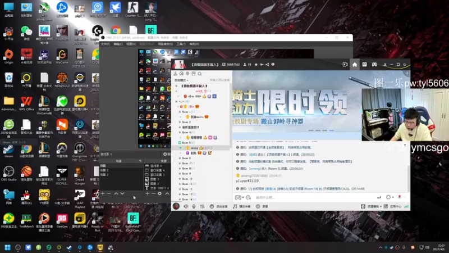Viewport: 449px width, 253px height.
Task: Open the Recycle Bin desktop icon
Action: click(x=8, y=80)
